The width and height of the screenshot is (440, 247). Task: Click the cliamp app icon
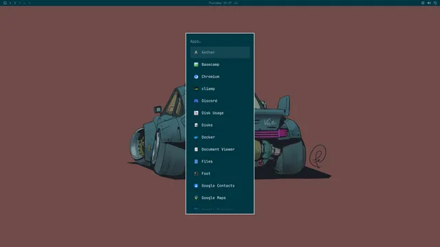click(196, 89)
